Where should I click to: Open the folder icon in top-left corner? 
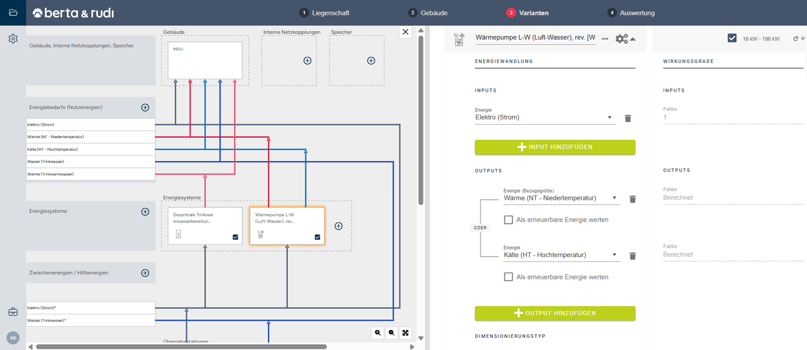coord(13,13)
